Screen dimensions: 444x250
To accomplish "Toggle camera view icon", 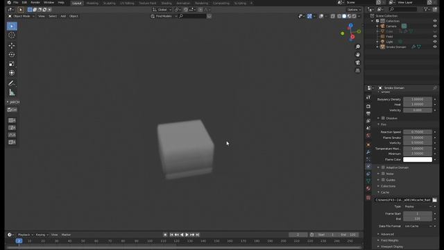I will click(x=358, y=62).
